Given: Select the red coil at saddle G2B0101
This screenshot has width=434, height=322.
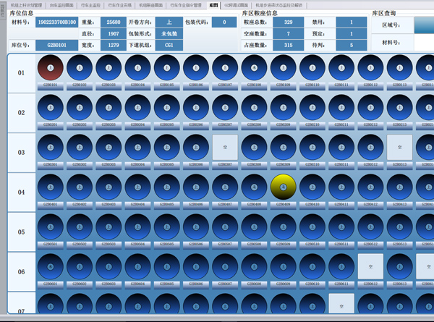Looking at the screenshot, I should coord(51,69).
